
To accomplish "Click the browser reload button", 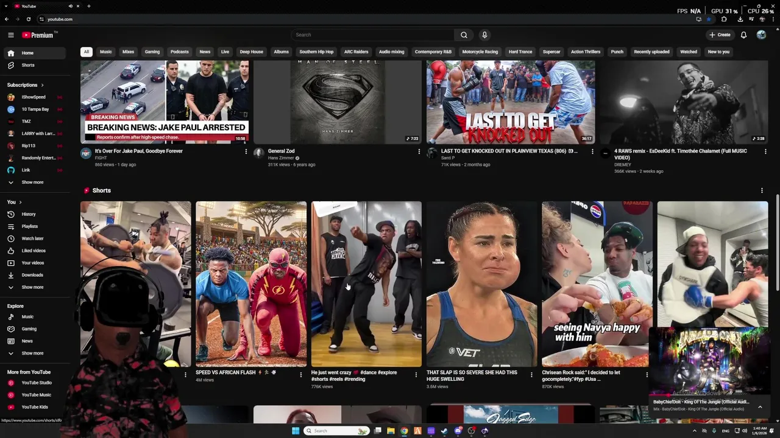I will 29,19.
